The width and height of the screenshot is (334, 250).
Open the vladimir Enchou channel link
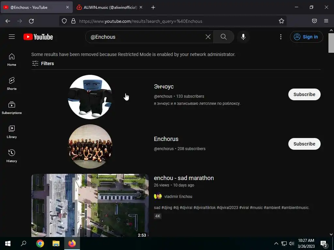pyautogui.click(x=178, y=196)
